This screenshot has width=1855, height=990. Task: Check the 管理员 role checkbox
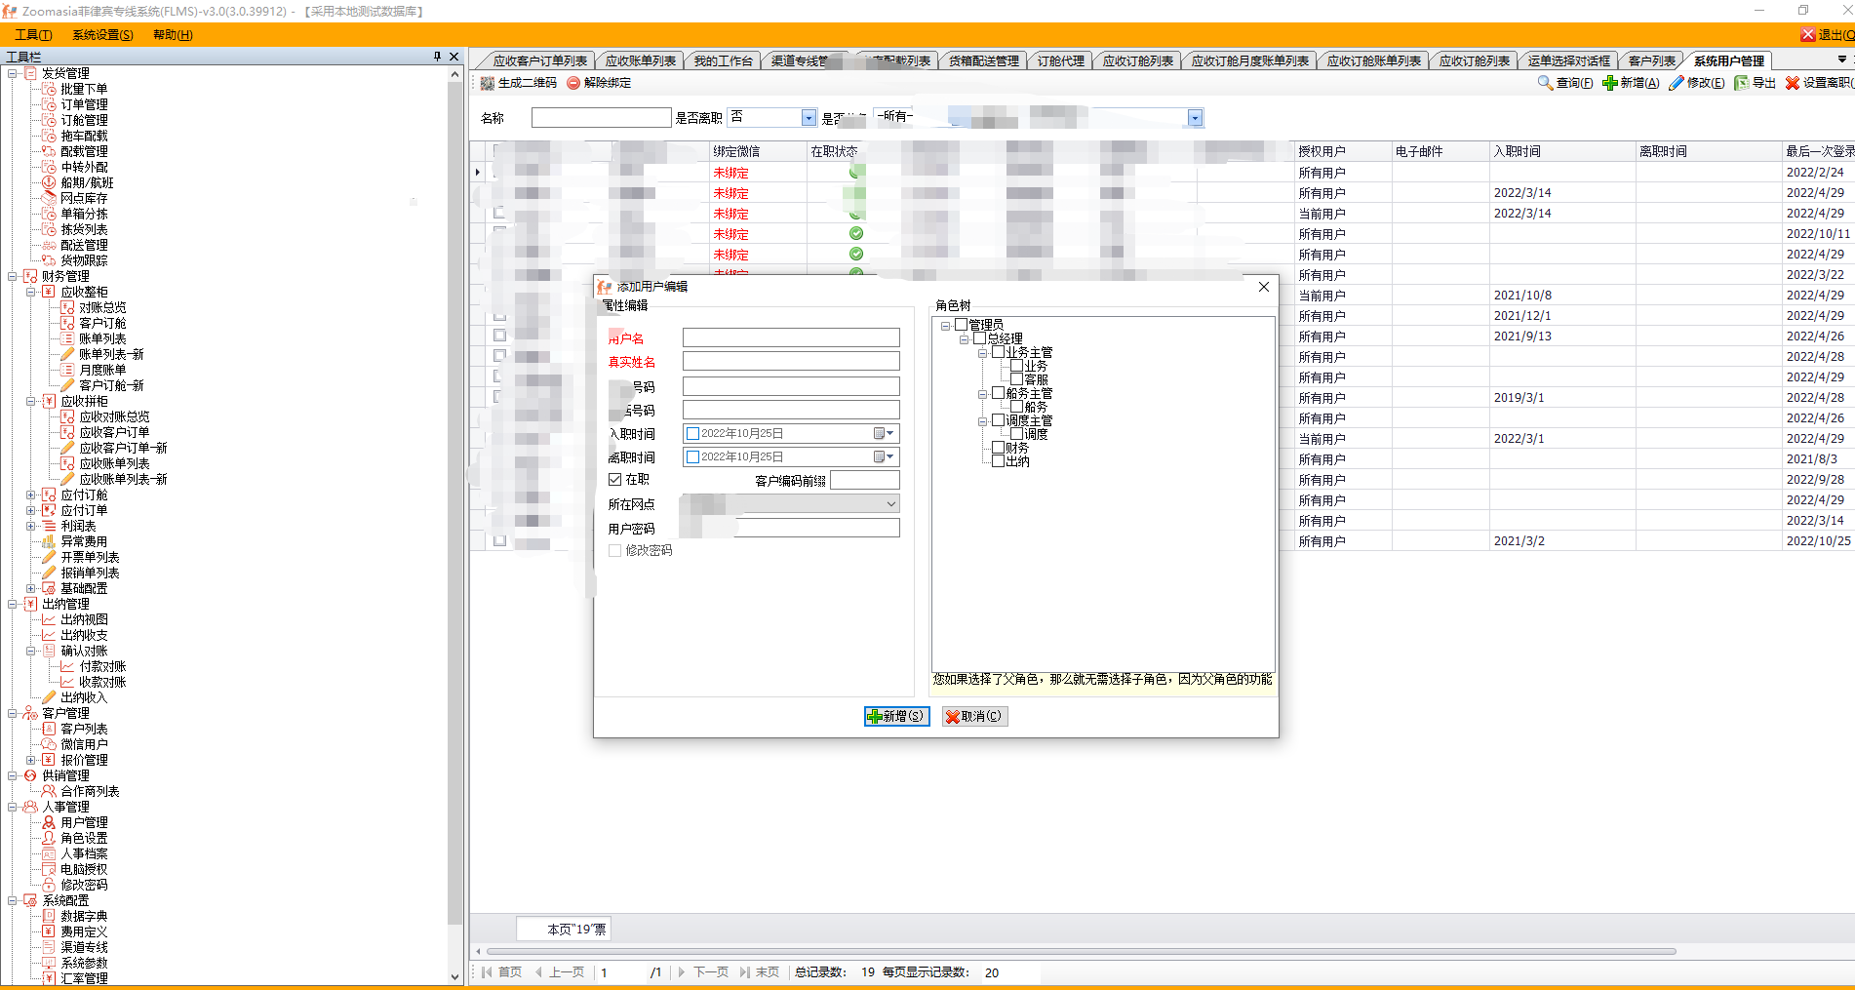point(962,325)
